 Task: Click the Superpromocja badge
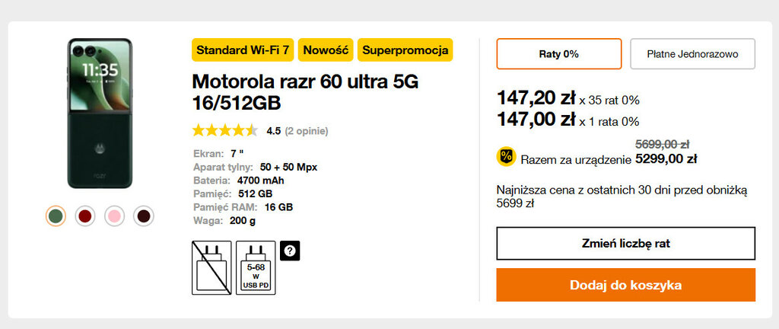click(405, 50)
